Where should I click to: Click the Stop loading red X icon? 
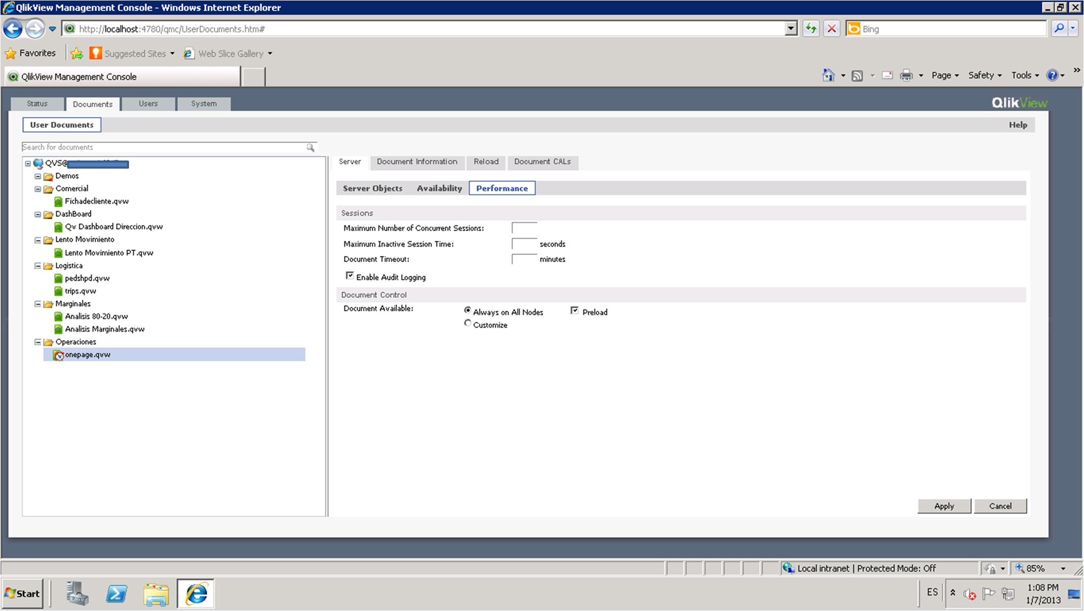coord(832,29)
